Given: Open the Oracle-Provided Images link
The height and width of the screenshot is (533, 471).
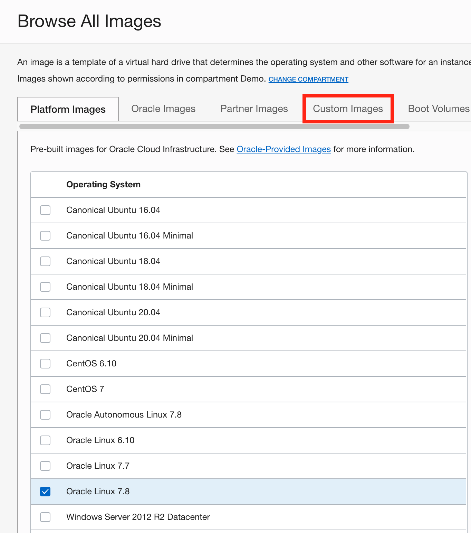Looking at the screenshot, I should 284,149.
